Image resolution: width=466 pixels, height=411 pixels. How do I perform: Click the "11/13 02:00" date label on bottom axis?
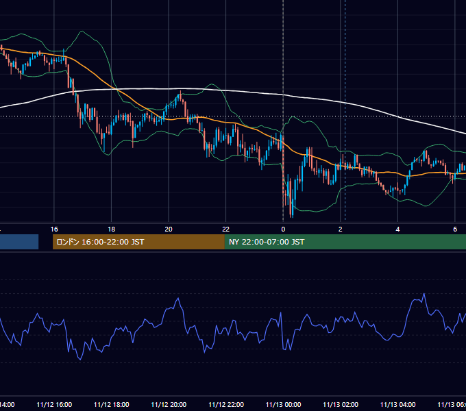[341, 404]
